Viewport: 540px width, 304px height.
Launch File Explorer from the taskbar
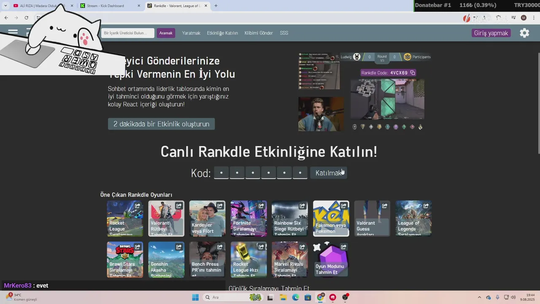[x=283, y=297]
